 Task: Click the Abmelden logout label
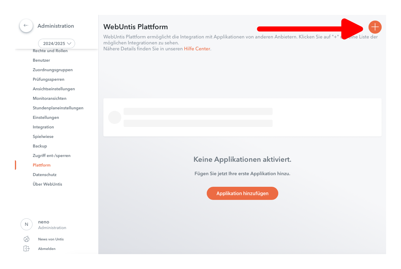(47, 249)
